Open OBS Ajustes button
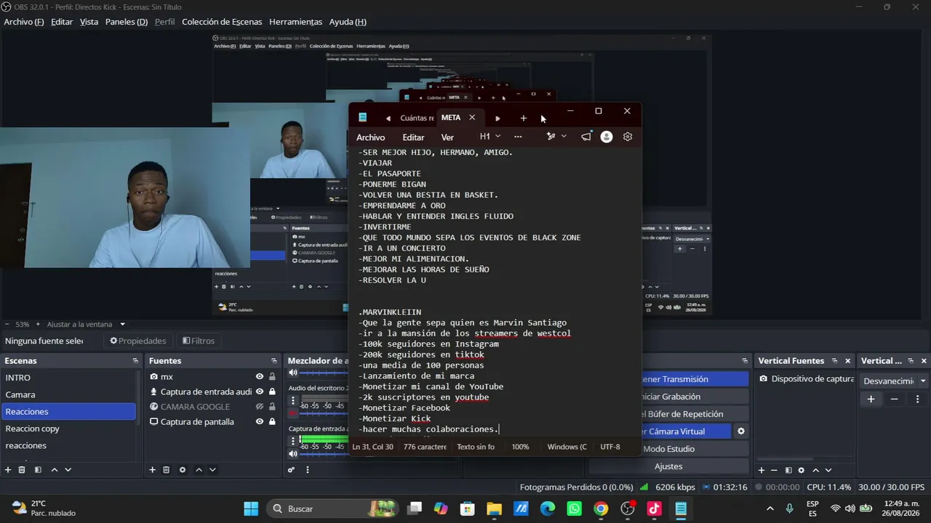This screenshot has width=931, height=523. [x=668, y=466]
